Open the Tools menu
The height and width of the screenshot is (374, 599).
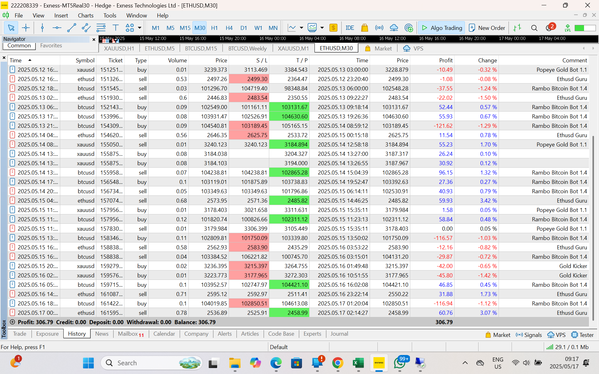[x=110, y=16]
